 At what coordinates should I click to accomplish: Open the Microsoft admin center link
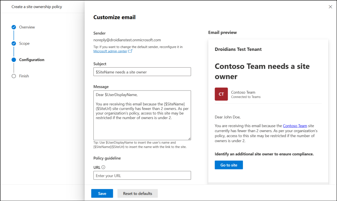tap(110, 51)
